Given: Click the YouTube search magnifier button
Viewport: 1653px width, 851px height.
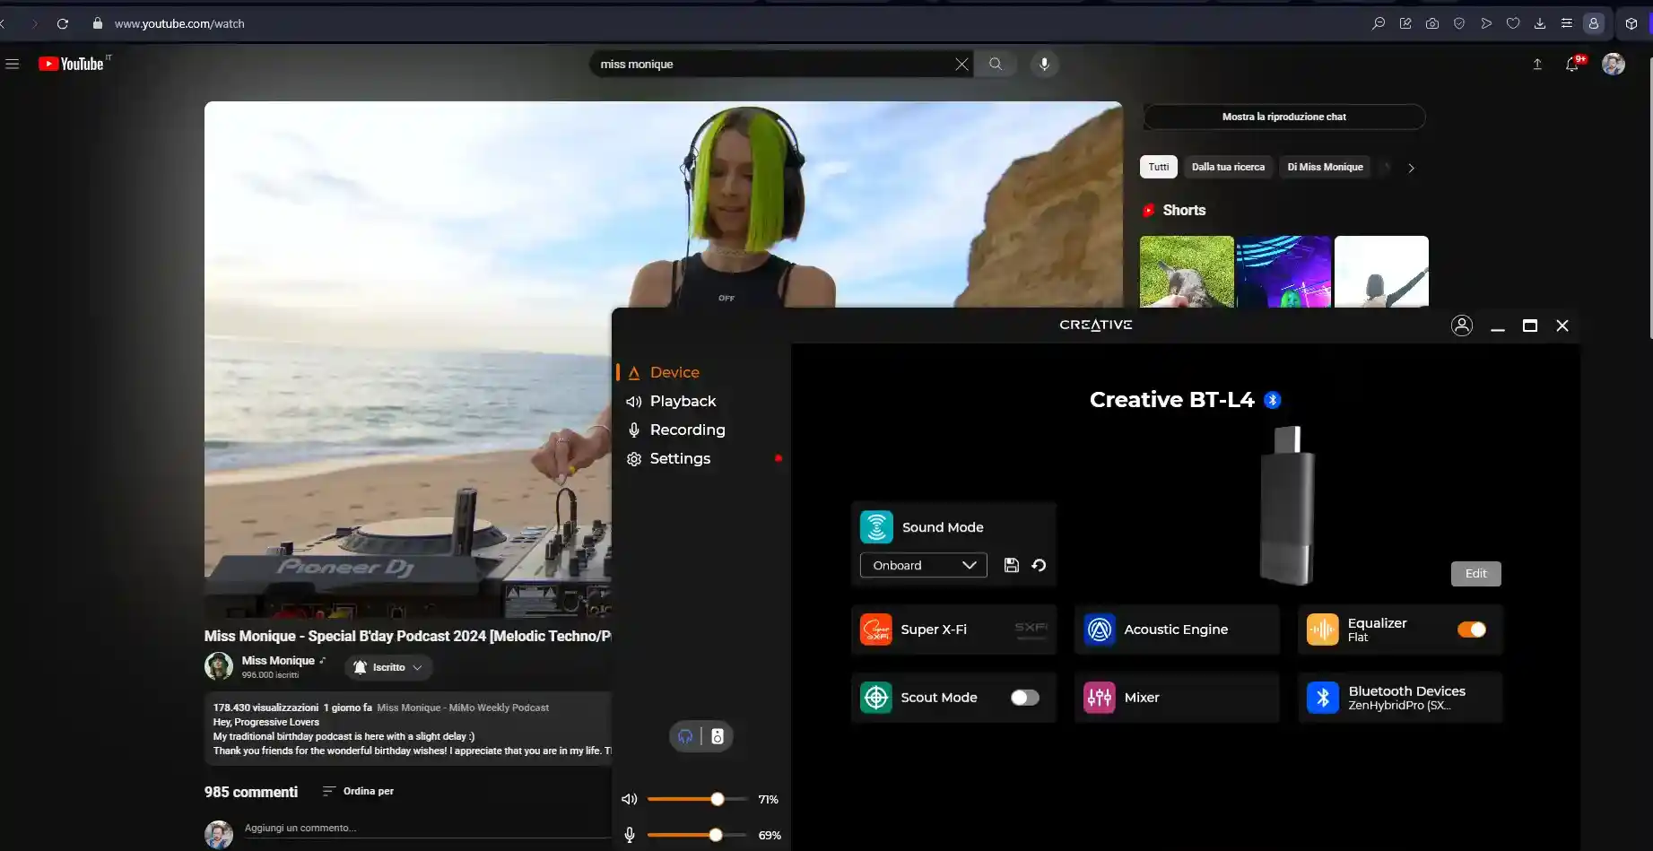Looking at the screenshot, I should (996, 64).
